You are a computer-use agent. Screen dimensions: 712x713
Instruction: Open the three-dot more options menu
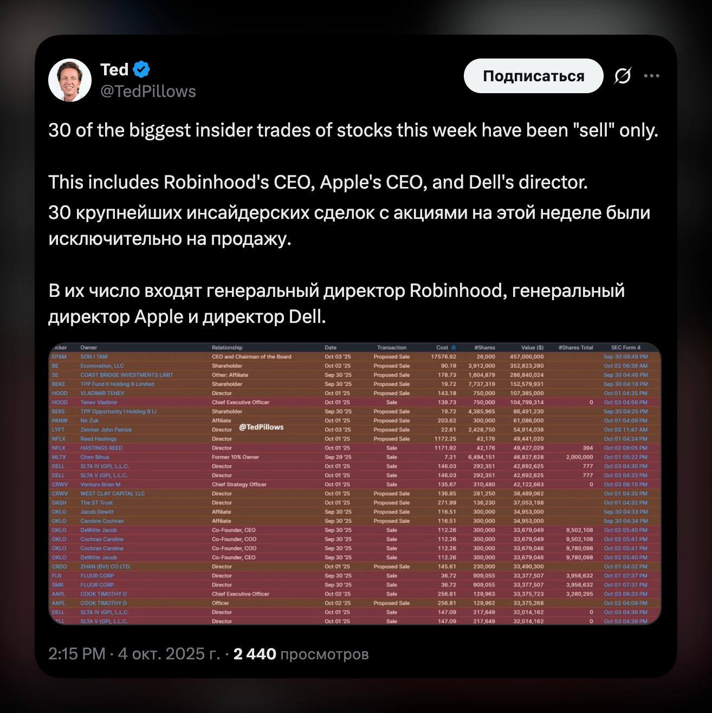(x=651, y=76)
